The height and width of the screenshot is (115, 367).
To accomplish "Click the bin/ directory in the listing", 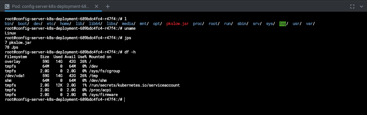I will pos(9,24).
